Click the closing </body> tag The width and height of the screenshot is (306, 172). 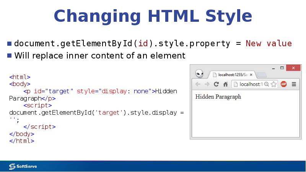(22, 134)
